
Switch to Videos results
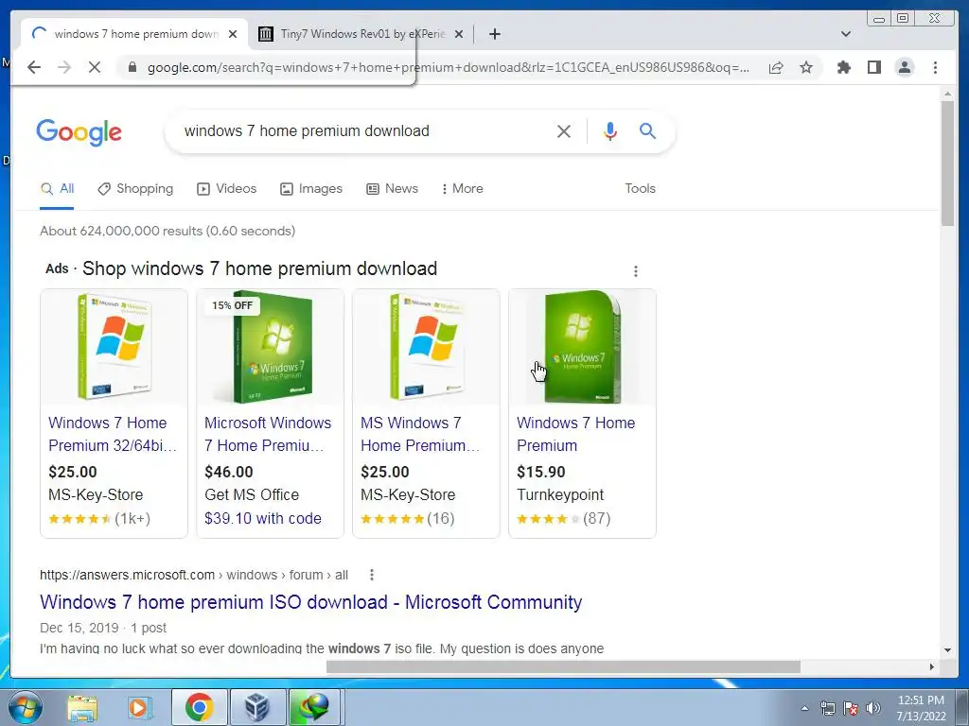tap(226, 189)
